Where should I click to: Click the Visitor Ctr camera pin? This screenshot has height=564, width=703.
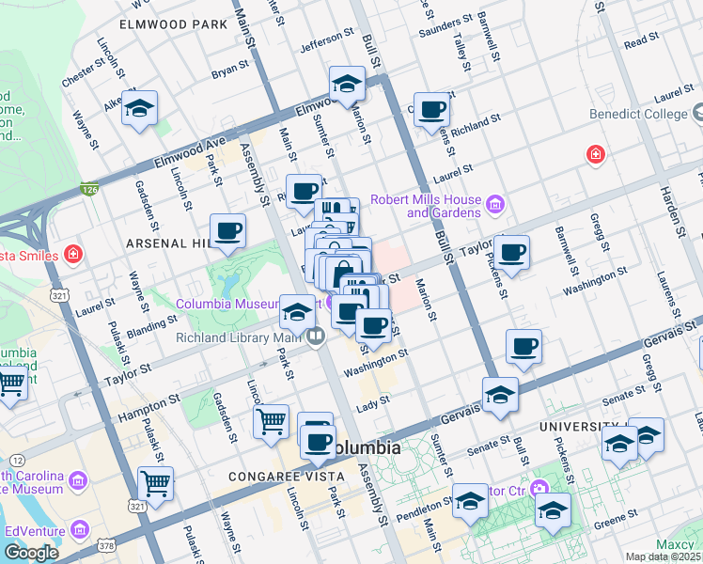pos(539,489)
